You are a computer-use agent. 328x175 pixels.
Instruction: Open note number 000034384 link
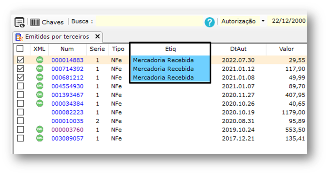[x=67, y=104]
